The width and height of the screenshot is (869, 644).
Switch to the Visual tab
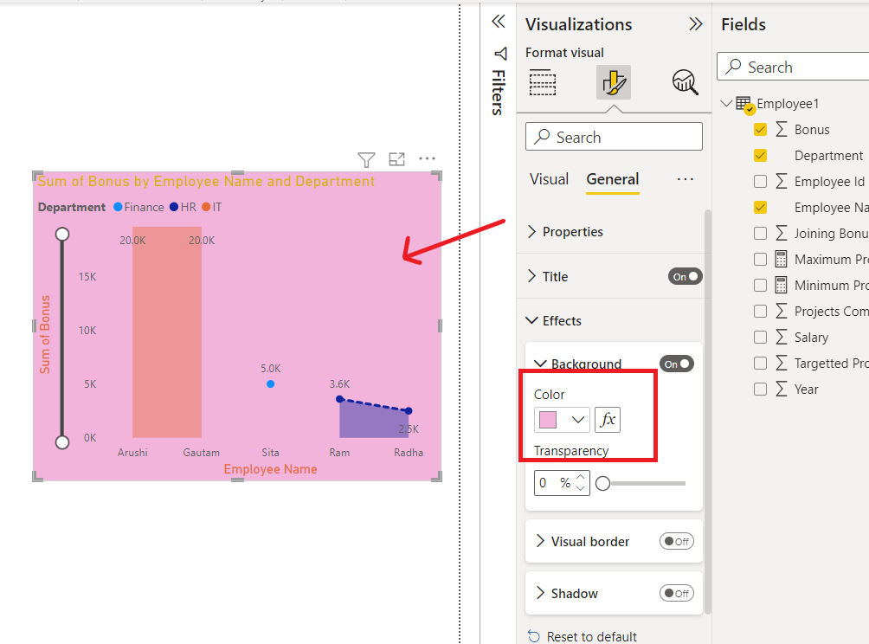549,179
